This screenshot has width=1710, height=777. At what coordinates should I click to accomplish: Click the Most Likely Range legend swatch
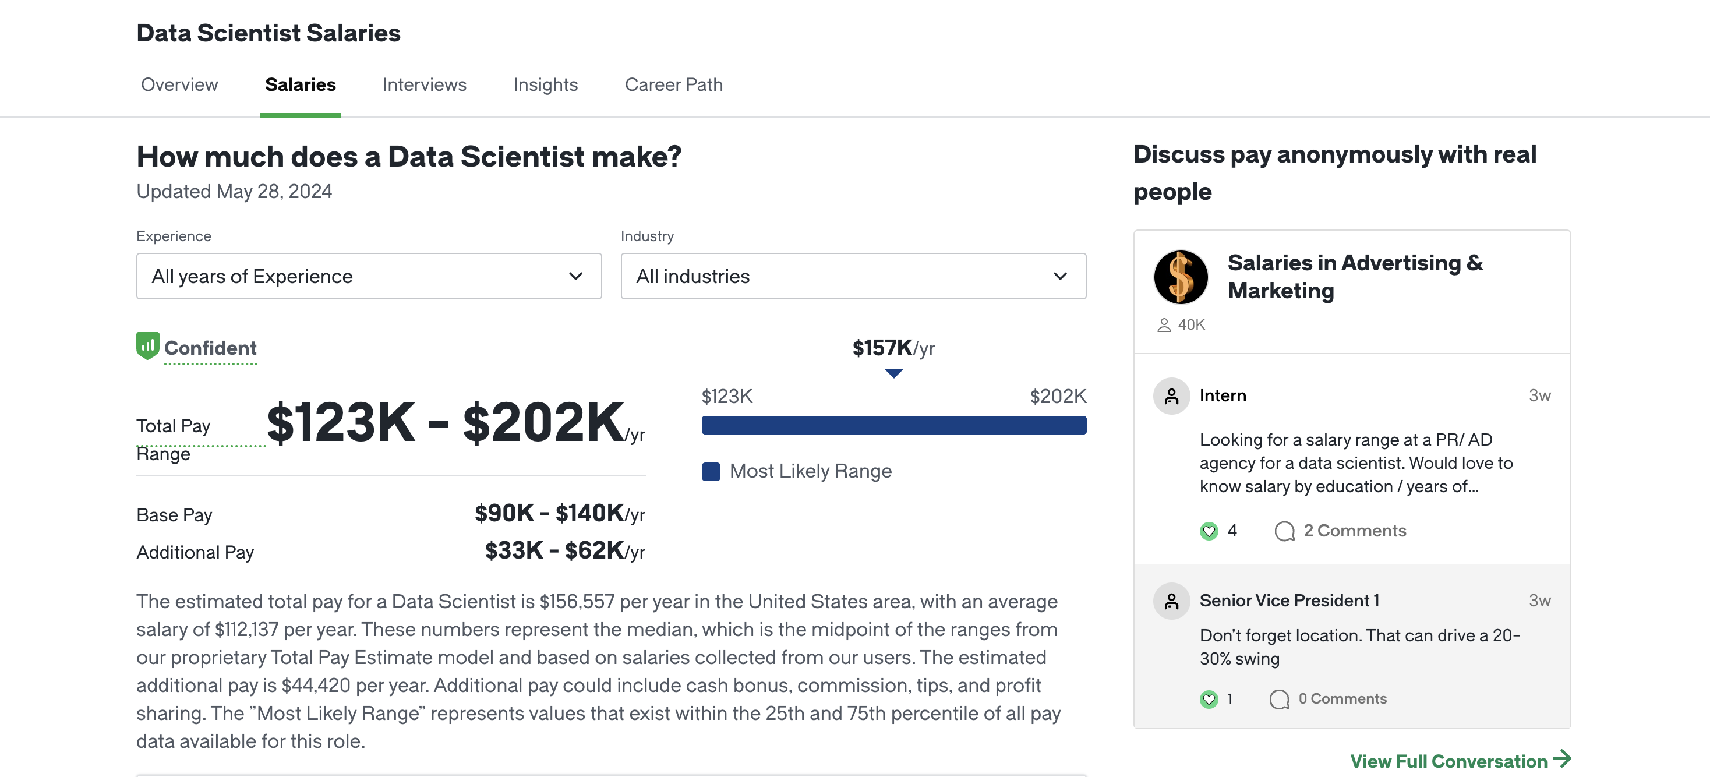pos(711,472)
